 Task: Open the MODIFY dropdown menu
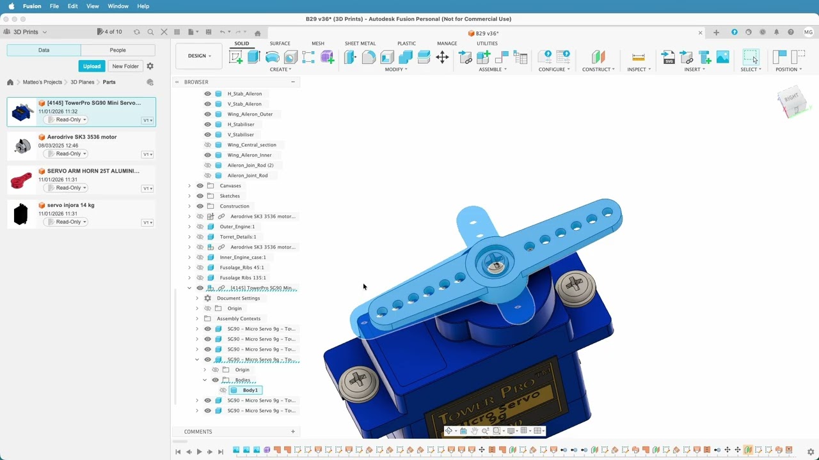pos(396,70)
